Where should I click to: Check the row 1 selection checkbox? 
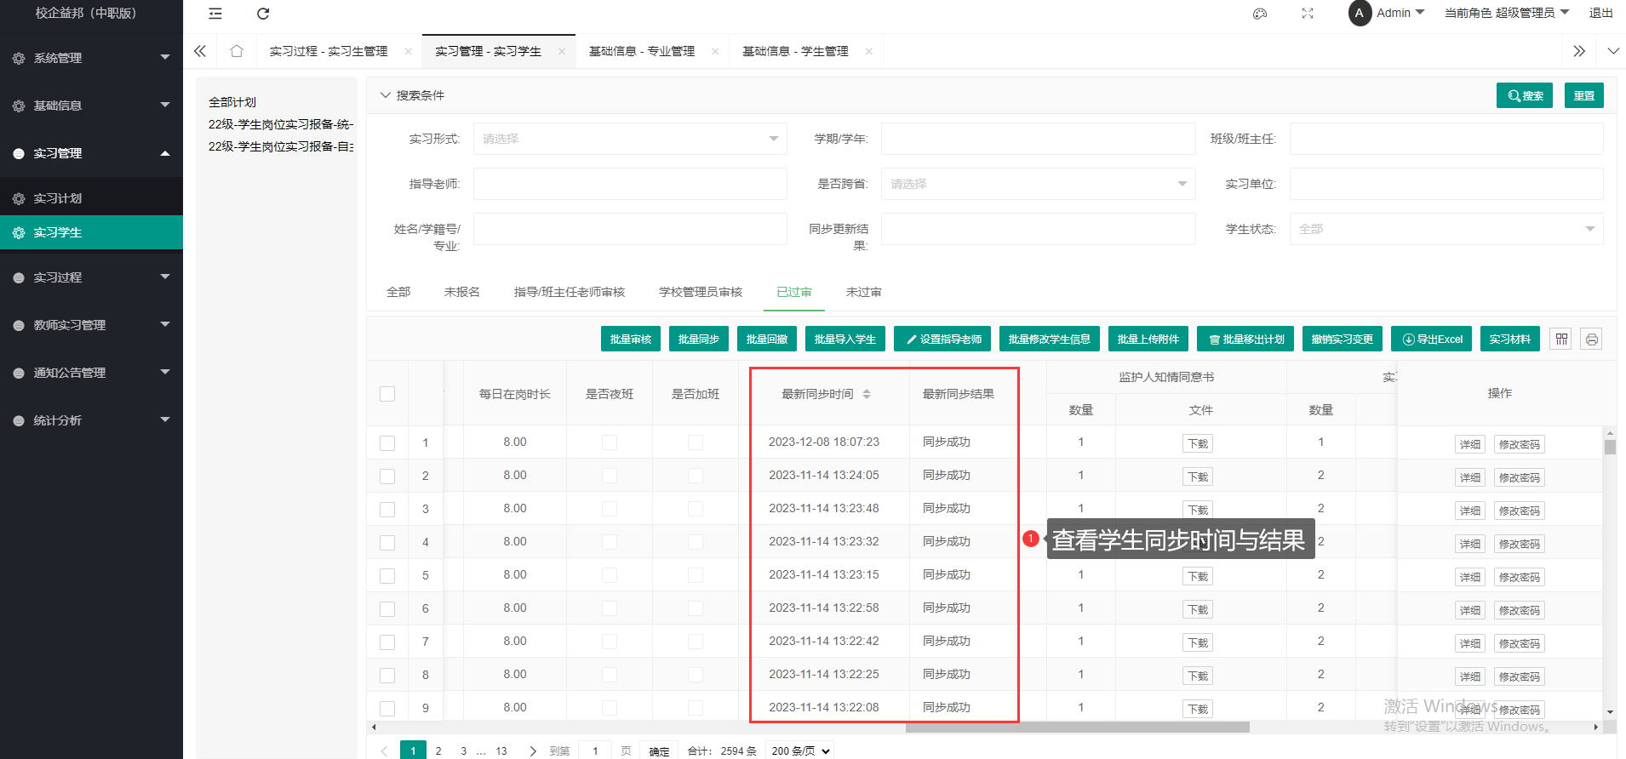[x=387, y=443]
